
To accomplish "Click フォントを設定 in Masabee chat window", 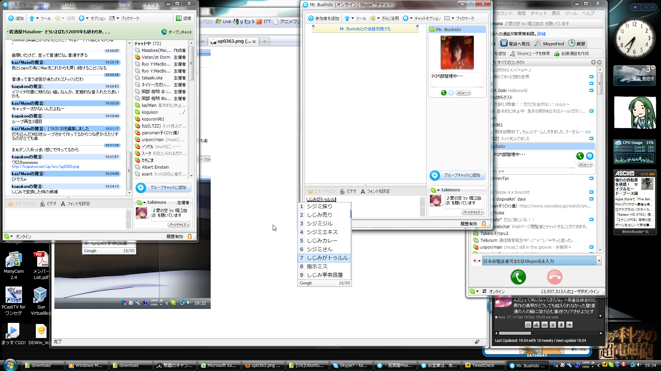I will click(x=75, y=204).
